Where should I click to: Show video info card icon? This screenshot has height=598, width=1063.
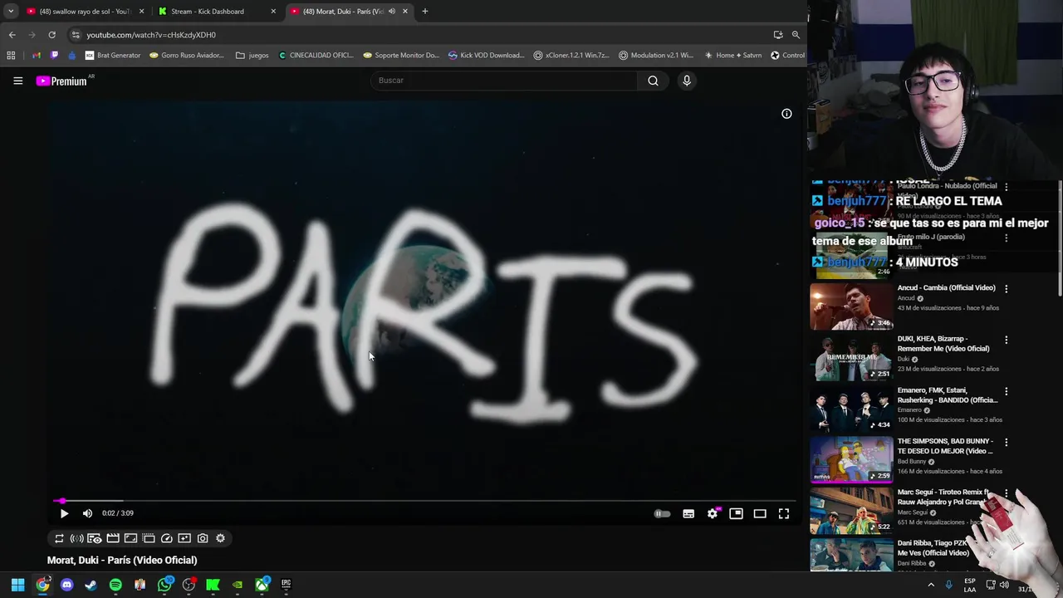pyautogui.click(x=786, y=114)
